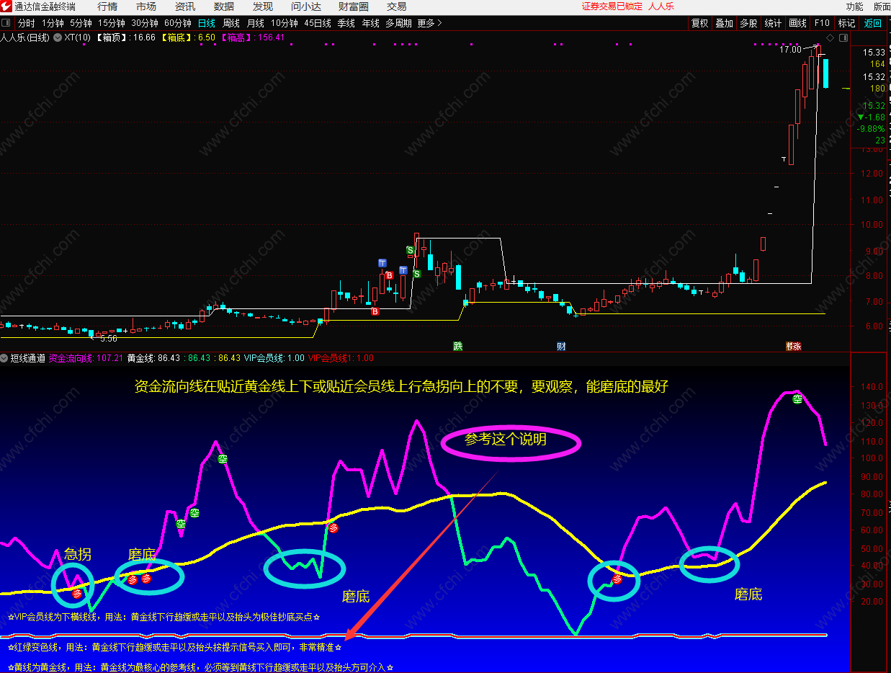The height and width of the screenshot is (673, 891).
Task: Open the 多周期 multi-period view
Action: coord(398,23)
